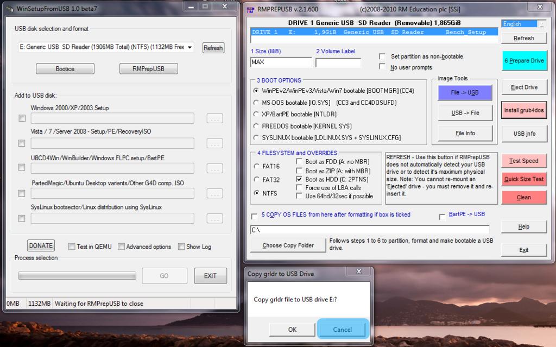Click the RMPREPUSB title bar icon
Screen dimensions: 556x347
250,10
